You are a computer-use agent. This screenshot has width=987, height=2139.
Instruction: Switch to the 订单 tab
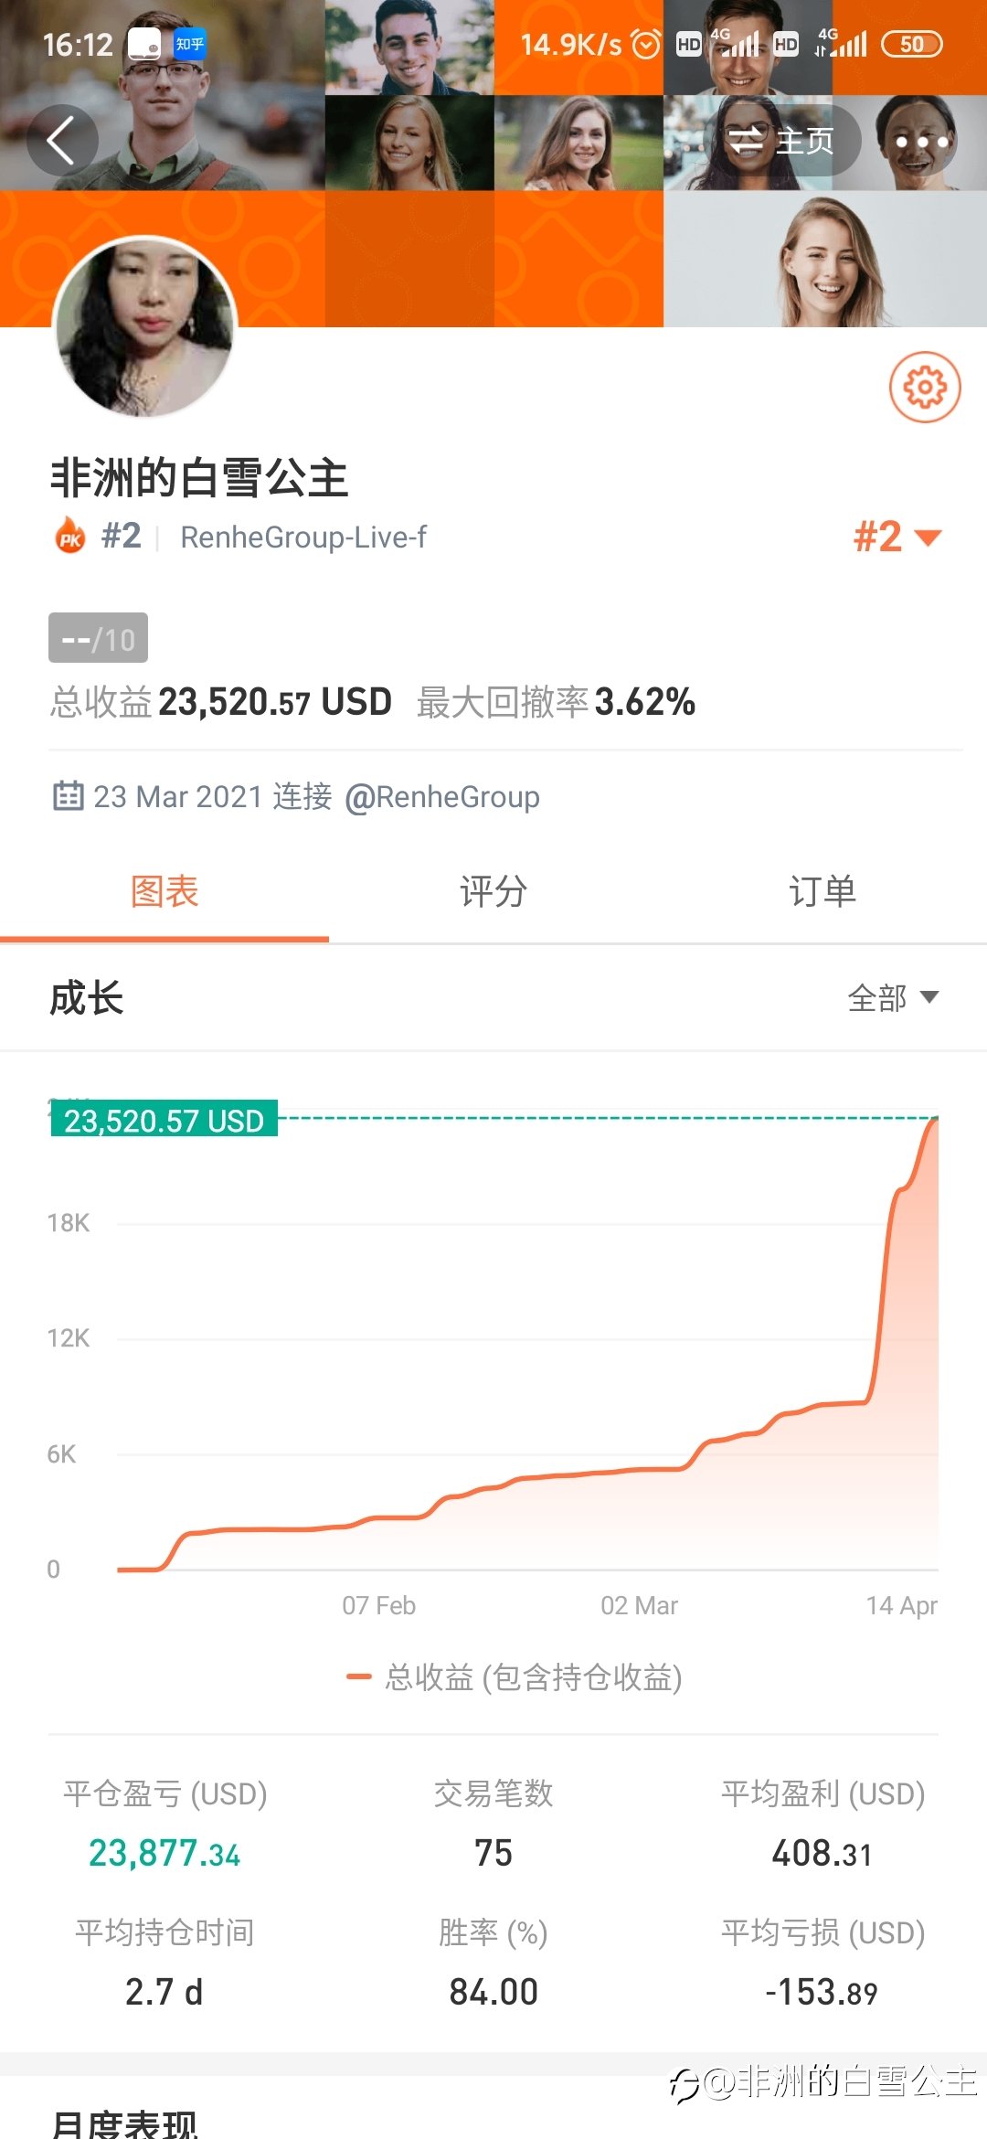coord(822,891)
